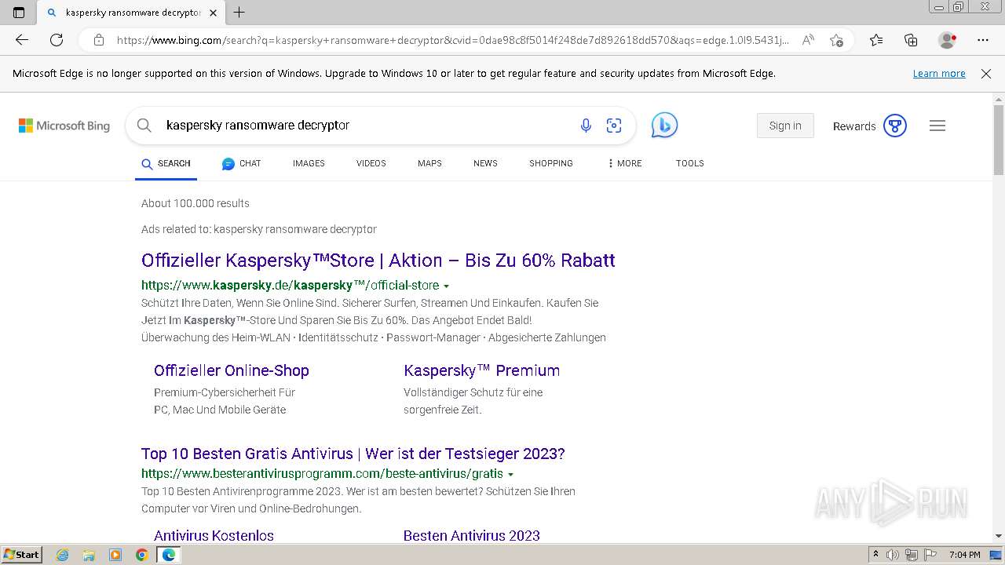Switch to the NEWS tab
Image resolution: width=1005 pixels, height=565 pixels.
click(x=485, y=163)
